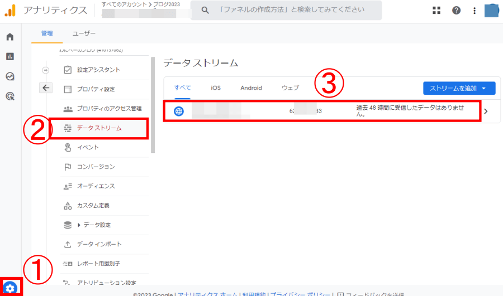Click the events hand icon
503x296 pixels.
[x=68, y=148]
